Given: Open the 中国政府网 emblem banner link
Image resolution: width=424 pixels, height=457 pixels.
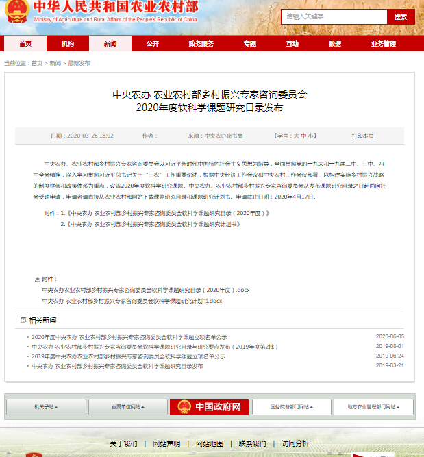Looking at the screenshot, I should click(x=210, y=407).
